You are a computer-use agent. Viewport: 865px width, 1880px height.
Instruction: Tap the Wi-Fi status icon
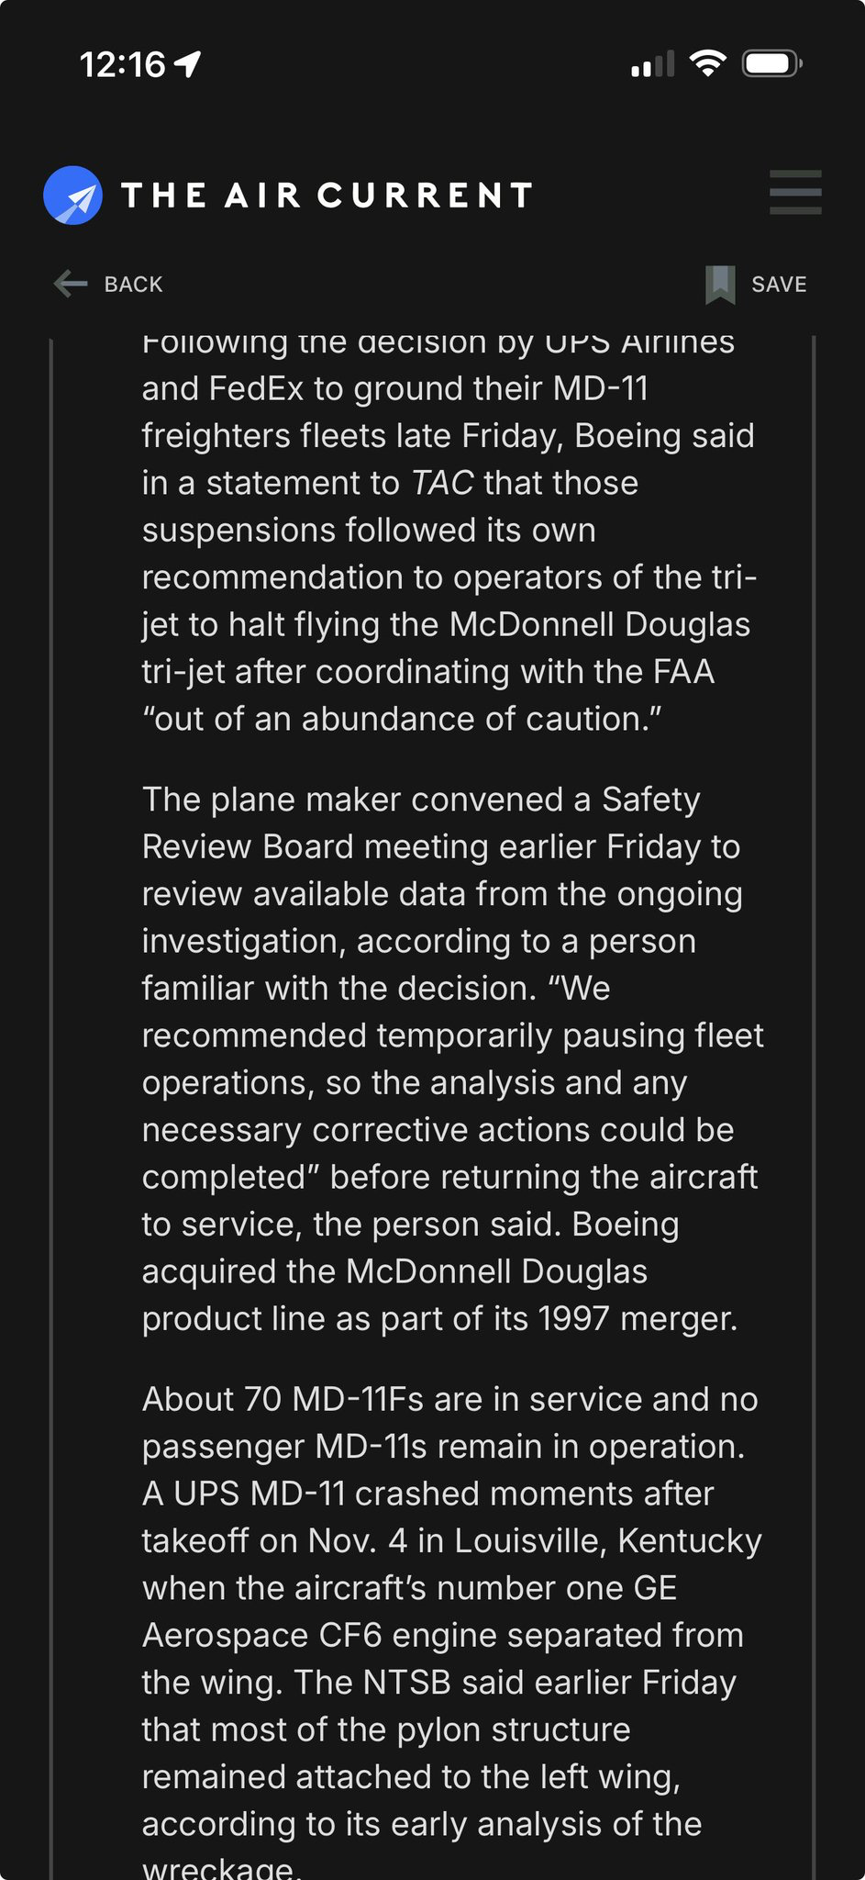coord(707,63)
